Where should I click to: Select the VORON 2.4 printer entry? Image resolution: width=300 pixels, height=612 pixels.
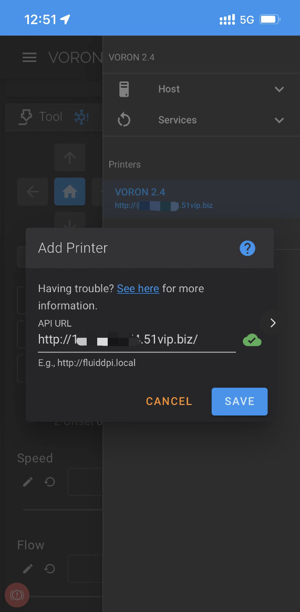pos(201,198)
